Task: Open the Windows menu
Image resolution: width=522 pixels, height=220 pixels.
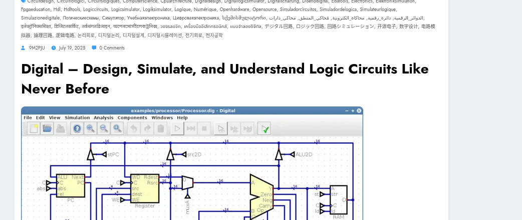Action: [x=162, y=117]
